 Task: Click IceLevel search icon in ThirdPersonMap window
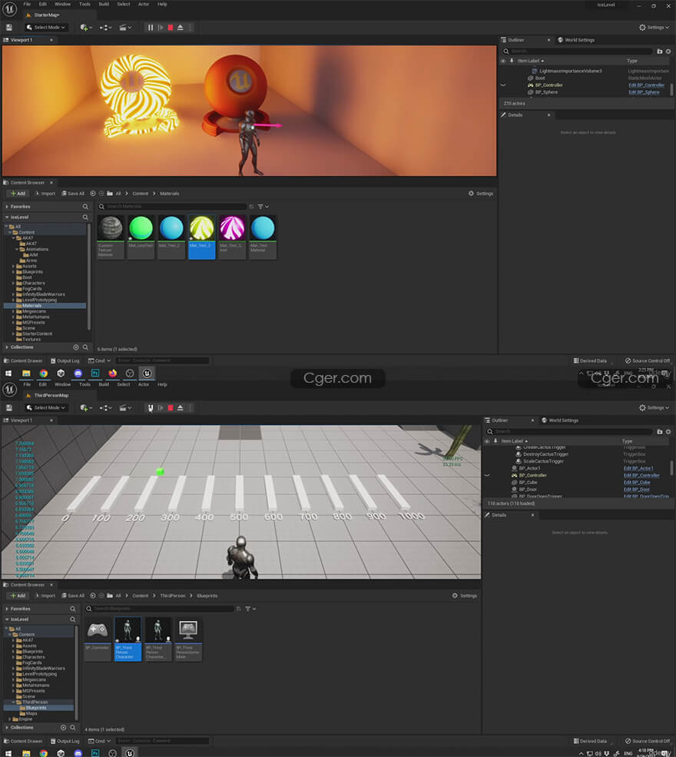point(73,619)
